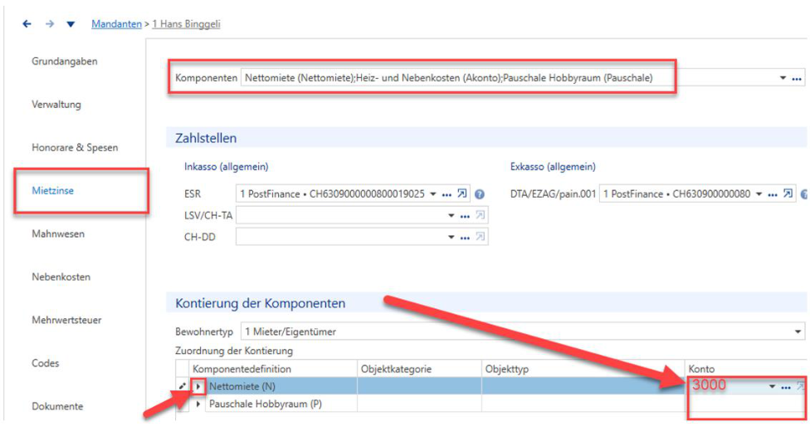Open the Konto dropdown in Nettomiete row
The image size is (810, 427).
(772, 386)
